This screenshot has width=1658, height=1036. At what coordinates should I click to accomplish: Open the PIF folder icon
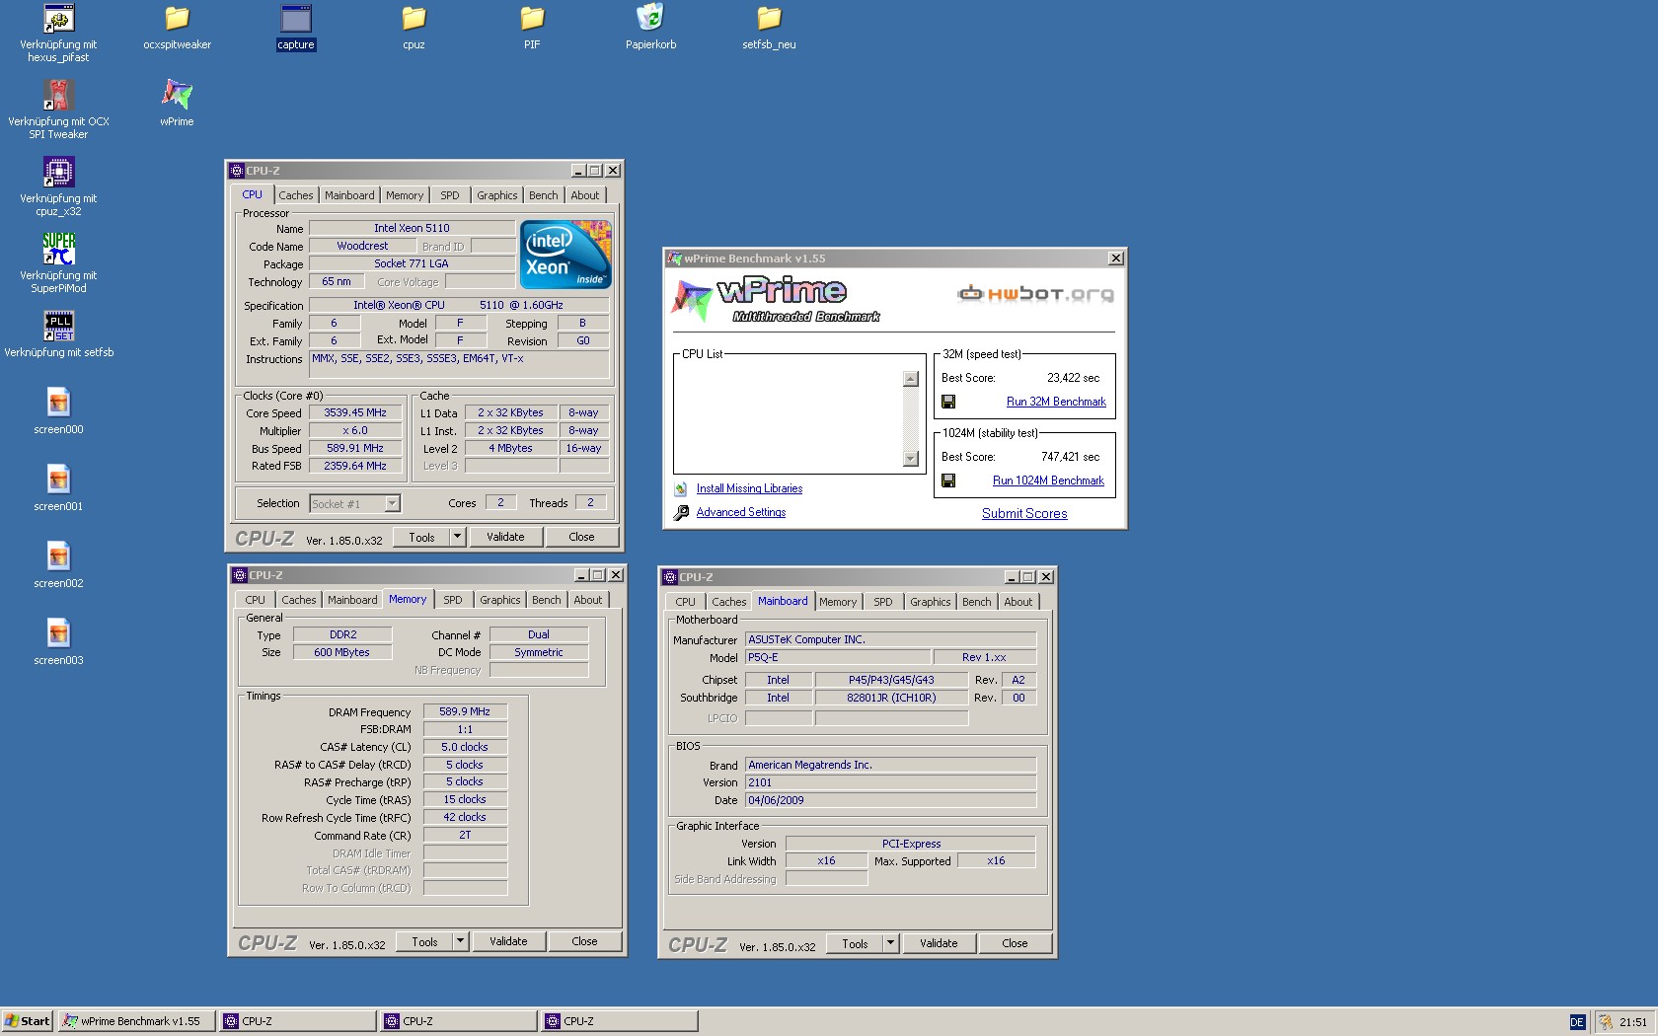click(532, 18)
